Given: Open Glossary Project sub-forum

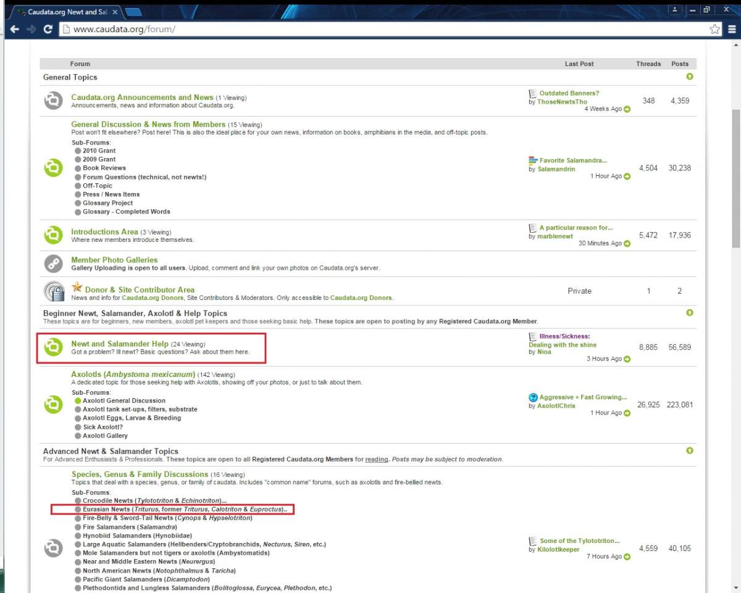Looking at the screenshot, I should point(108,203).
